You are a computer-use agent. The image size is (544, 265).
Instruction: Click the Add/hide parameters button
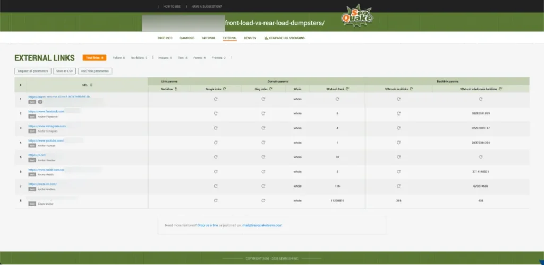95,71
